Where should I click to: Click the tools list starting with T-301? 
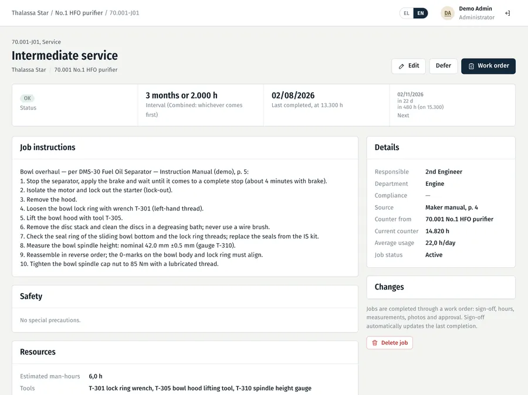pyautogui.click(x=200, y=389)
